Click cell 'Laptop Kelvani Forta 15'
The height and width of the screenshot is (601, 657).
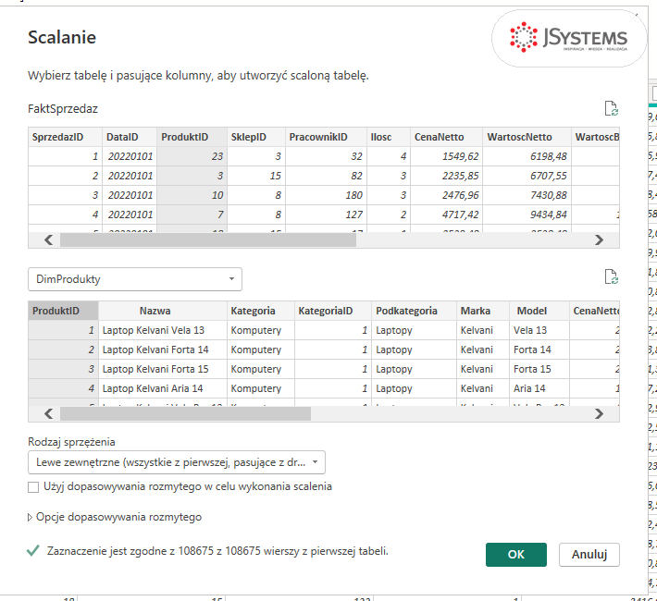(x=163, y=369)
